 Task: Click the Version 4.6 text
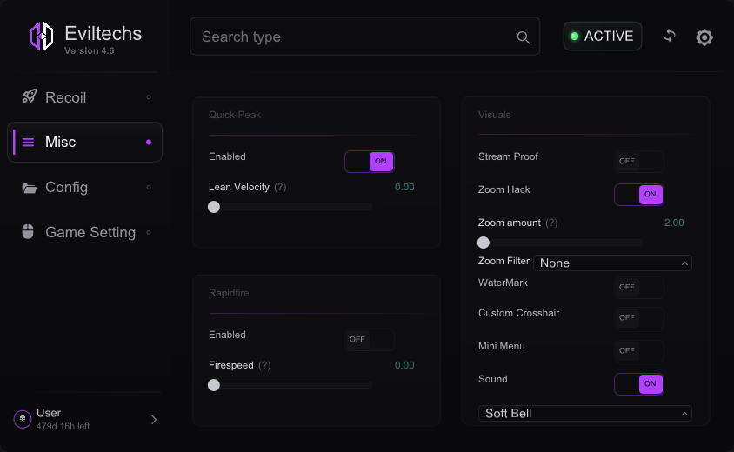tap(90, 51)
